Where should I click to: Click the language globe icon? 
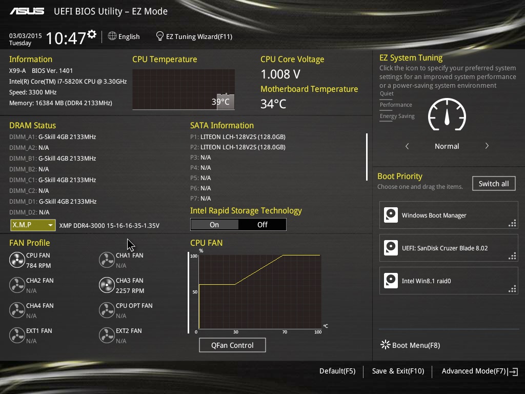[x=112, y=36]
